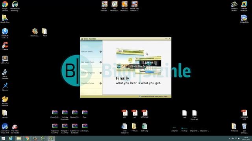Image resolution: width=252 pixels, height=141 pixels.
Task: Open Google Chrome desktop icon
Action: (5, 6)
